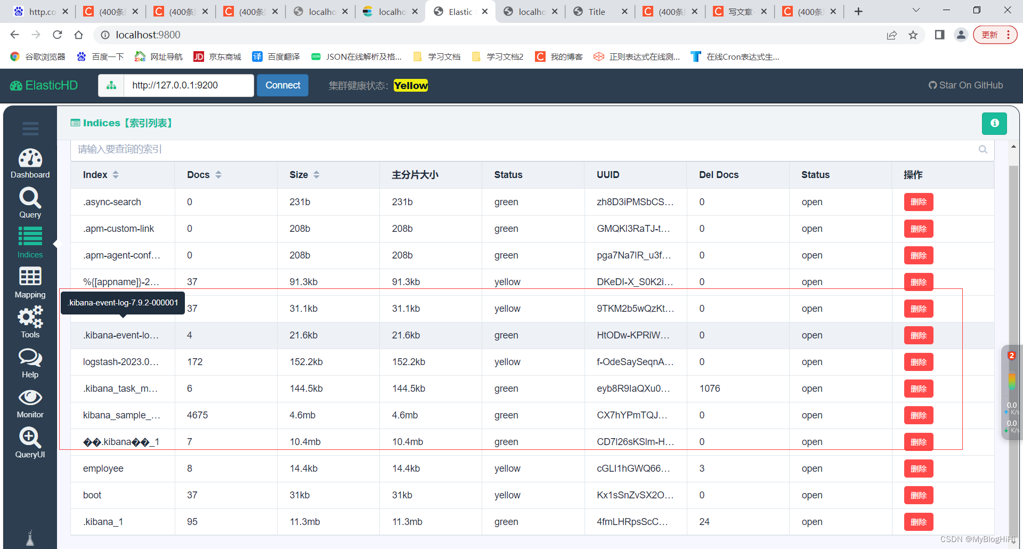Viewport: 1023px width, 549px height.
Task: Open browser side panel icon
Action: point(939,35)
